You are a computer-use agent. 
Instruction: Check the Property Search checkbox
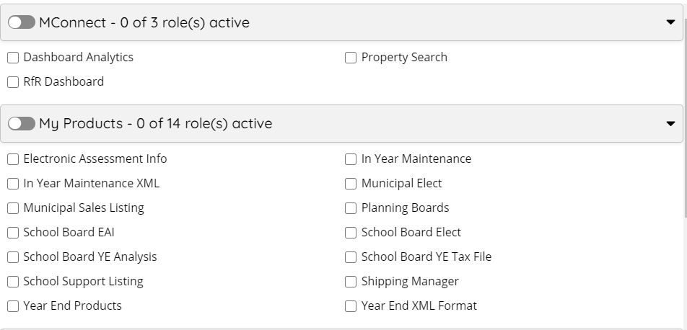coord(351,58)
